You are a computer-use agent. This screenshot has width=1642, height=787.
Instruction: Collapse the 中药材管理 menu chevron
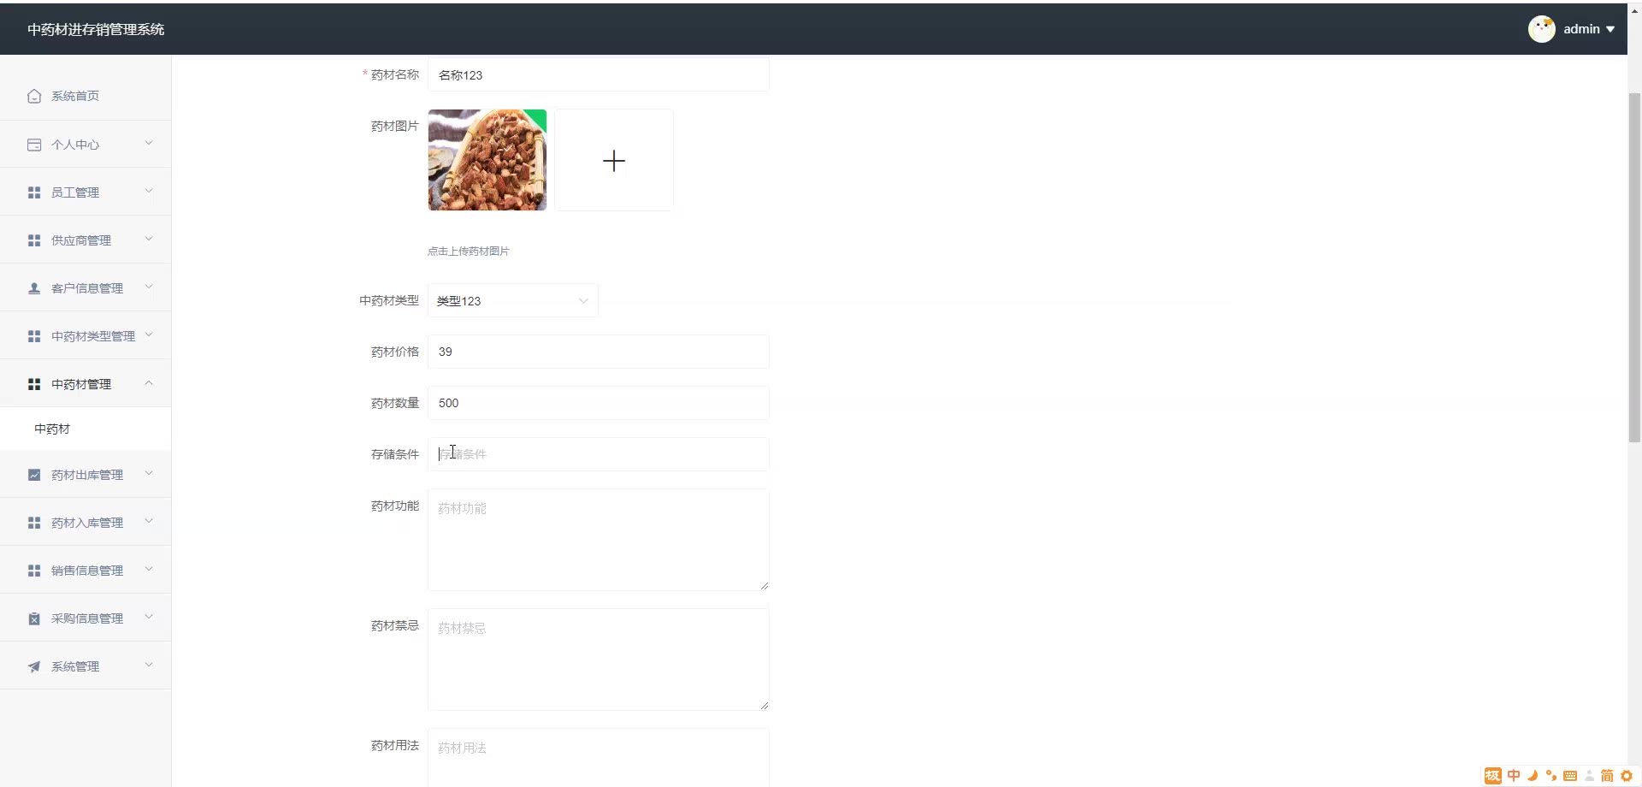pos(149,383)
